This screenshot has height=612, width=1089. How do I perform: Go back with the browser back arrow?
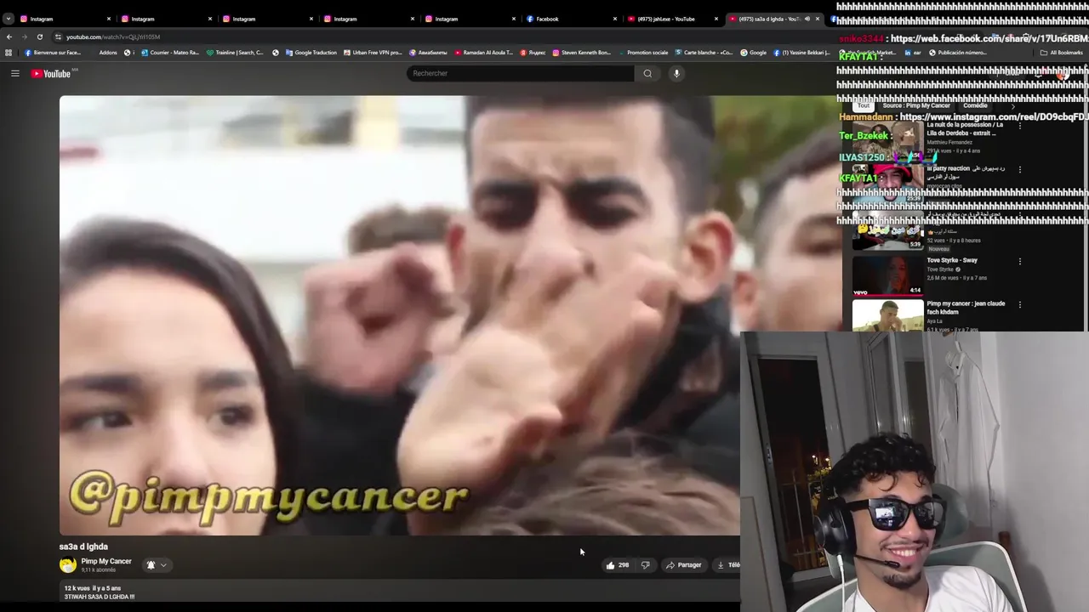9,37
